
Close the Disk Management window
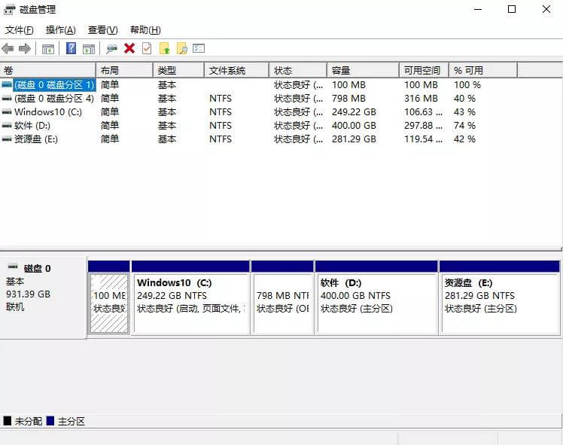point(546,9)
